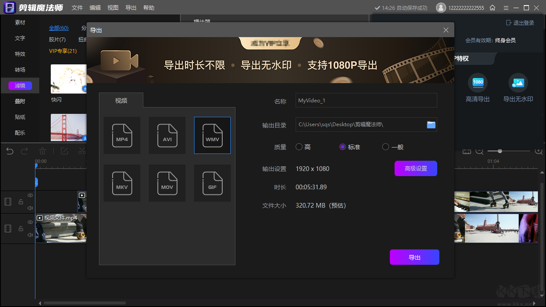
Task: Open the 导出 menu in menu bar
Action: pyautogui.click(x=131, y=8)
